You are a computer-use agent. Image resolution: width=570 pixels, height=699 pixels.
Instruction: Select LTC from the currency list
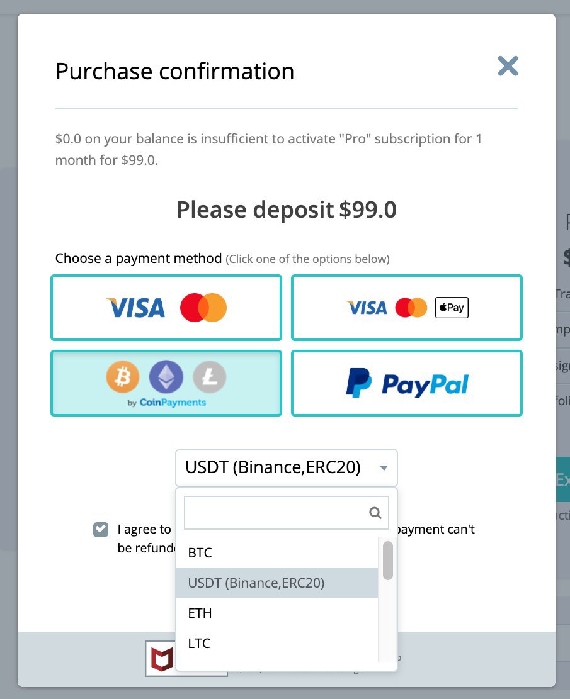point(199,643)
